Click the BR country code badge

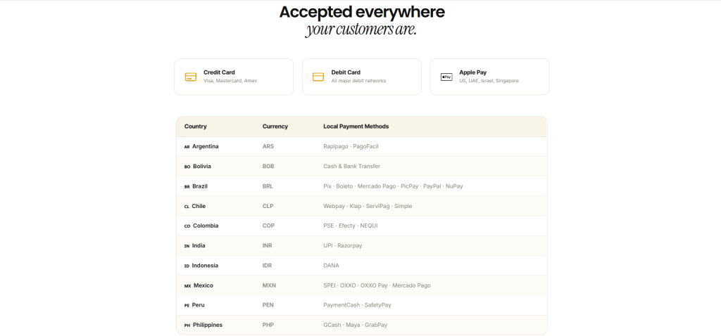click(187, 187)
